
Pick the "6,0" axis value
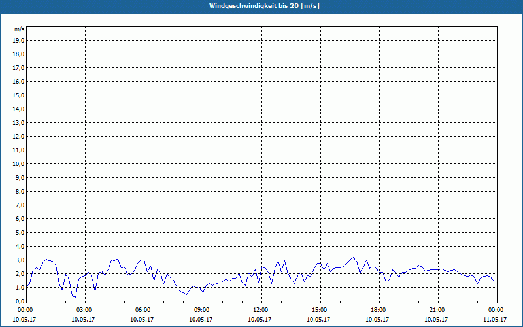pyautogui.click(x=20, y=219)
